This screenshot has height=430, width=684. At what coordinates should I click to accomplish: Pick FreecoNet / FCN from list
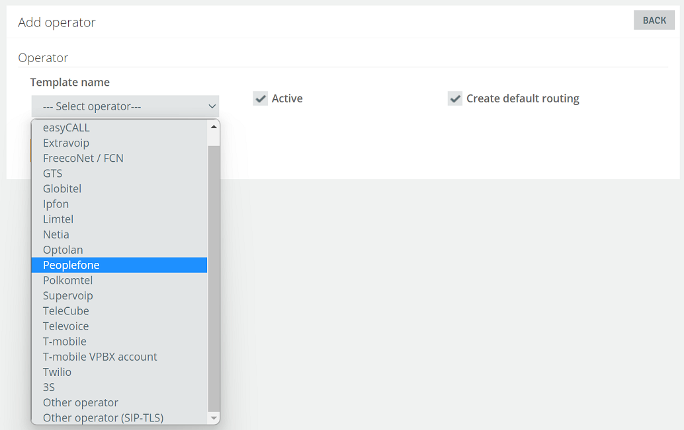119,158
